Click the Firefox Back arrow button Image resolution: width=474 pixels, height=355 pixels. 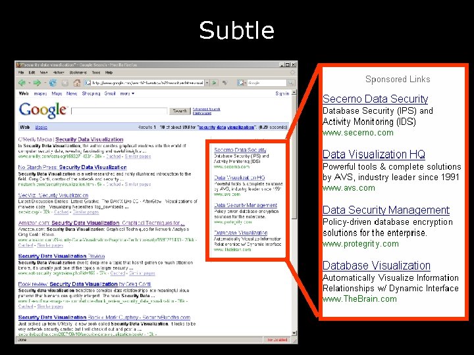(x=22, y=83)
